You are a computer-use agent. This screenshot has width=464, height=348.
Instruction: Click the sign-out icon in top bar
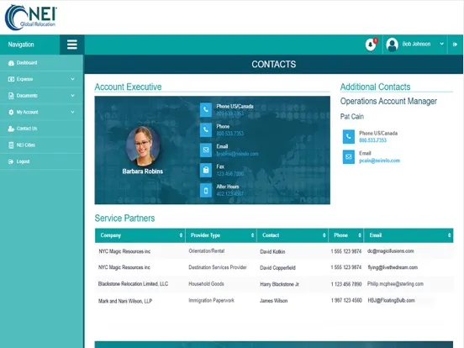pyautogui.click(x=455, y=45)
